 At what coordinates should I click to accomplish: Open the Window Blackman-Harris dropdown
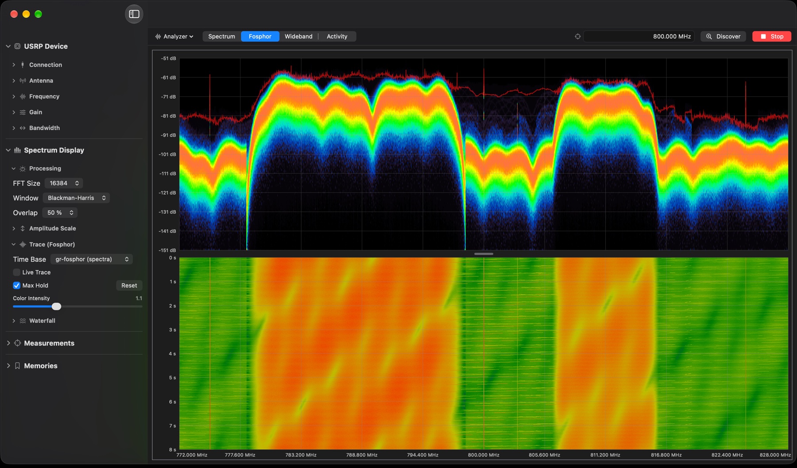[76, 198]
